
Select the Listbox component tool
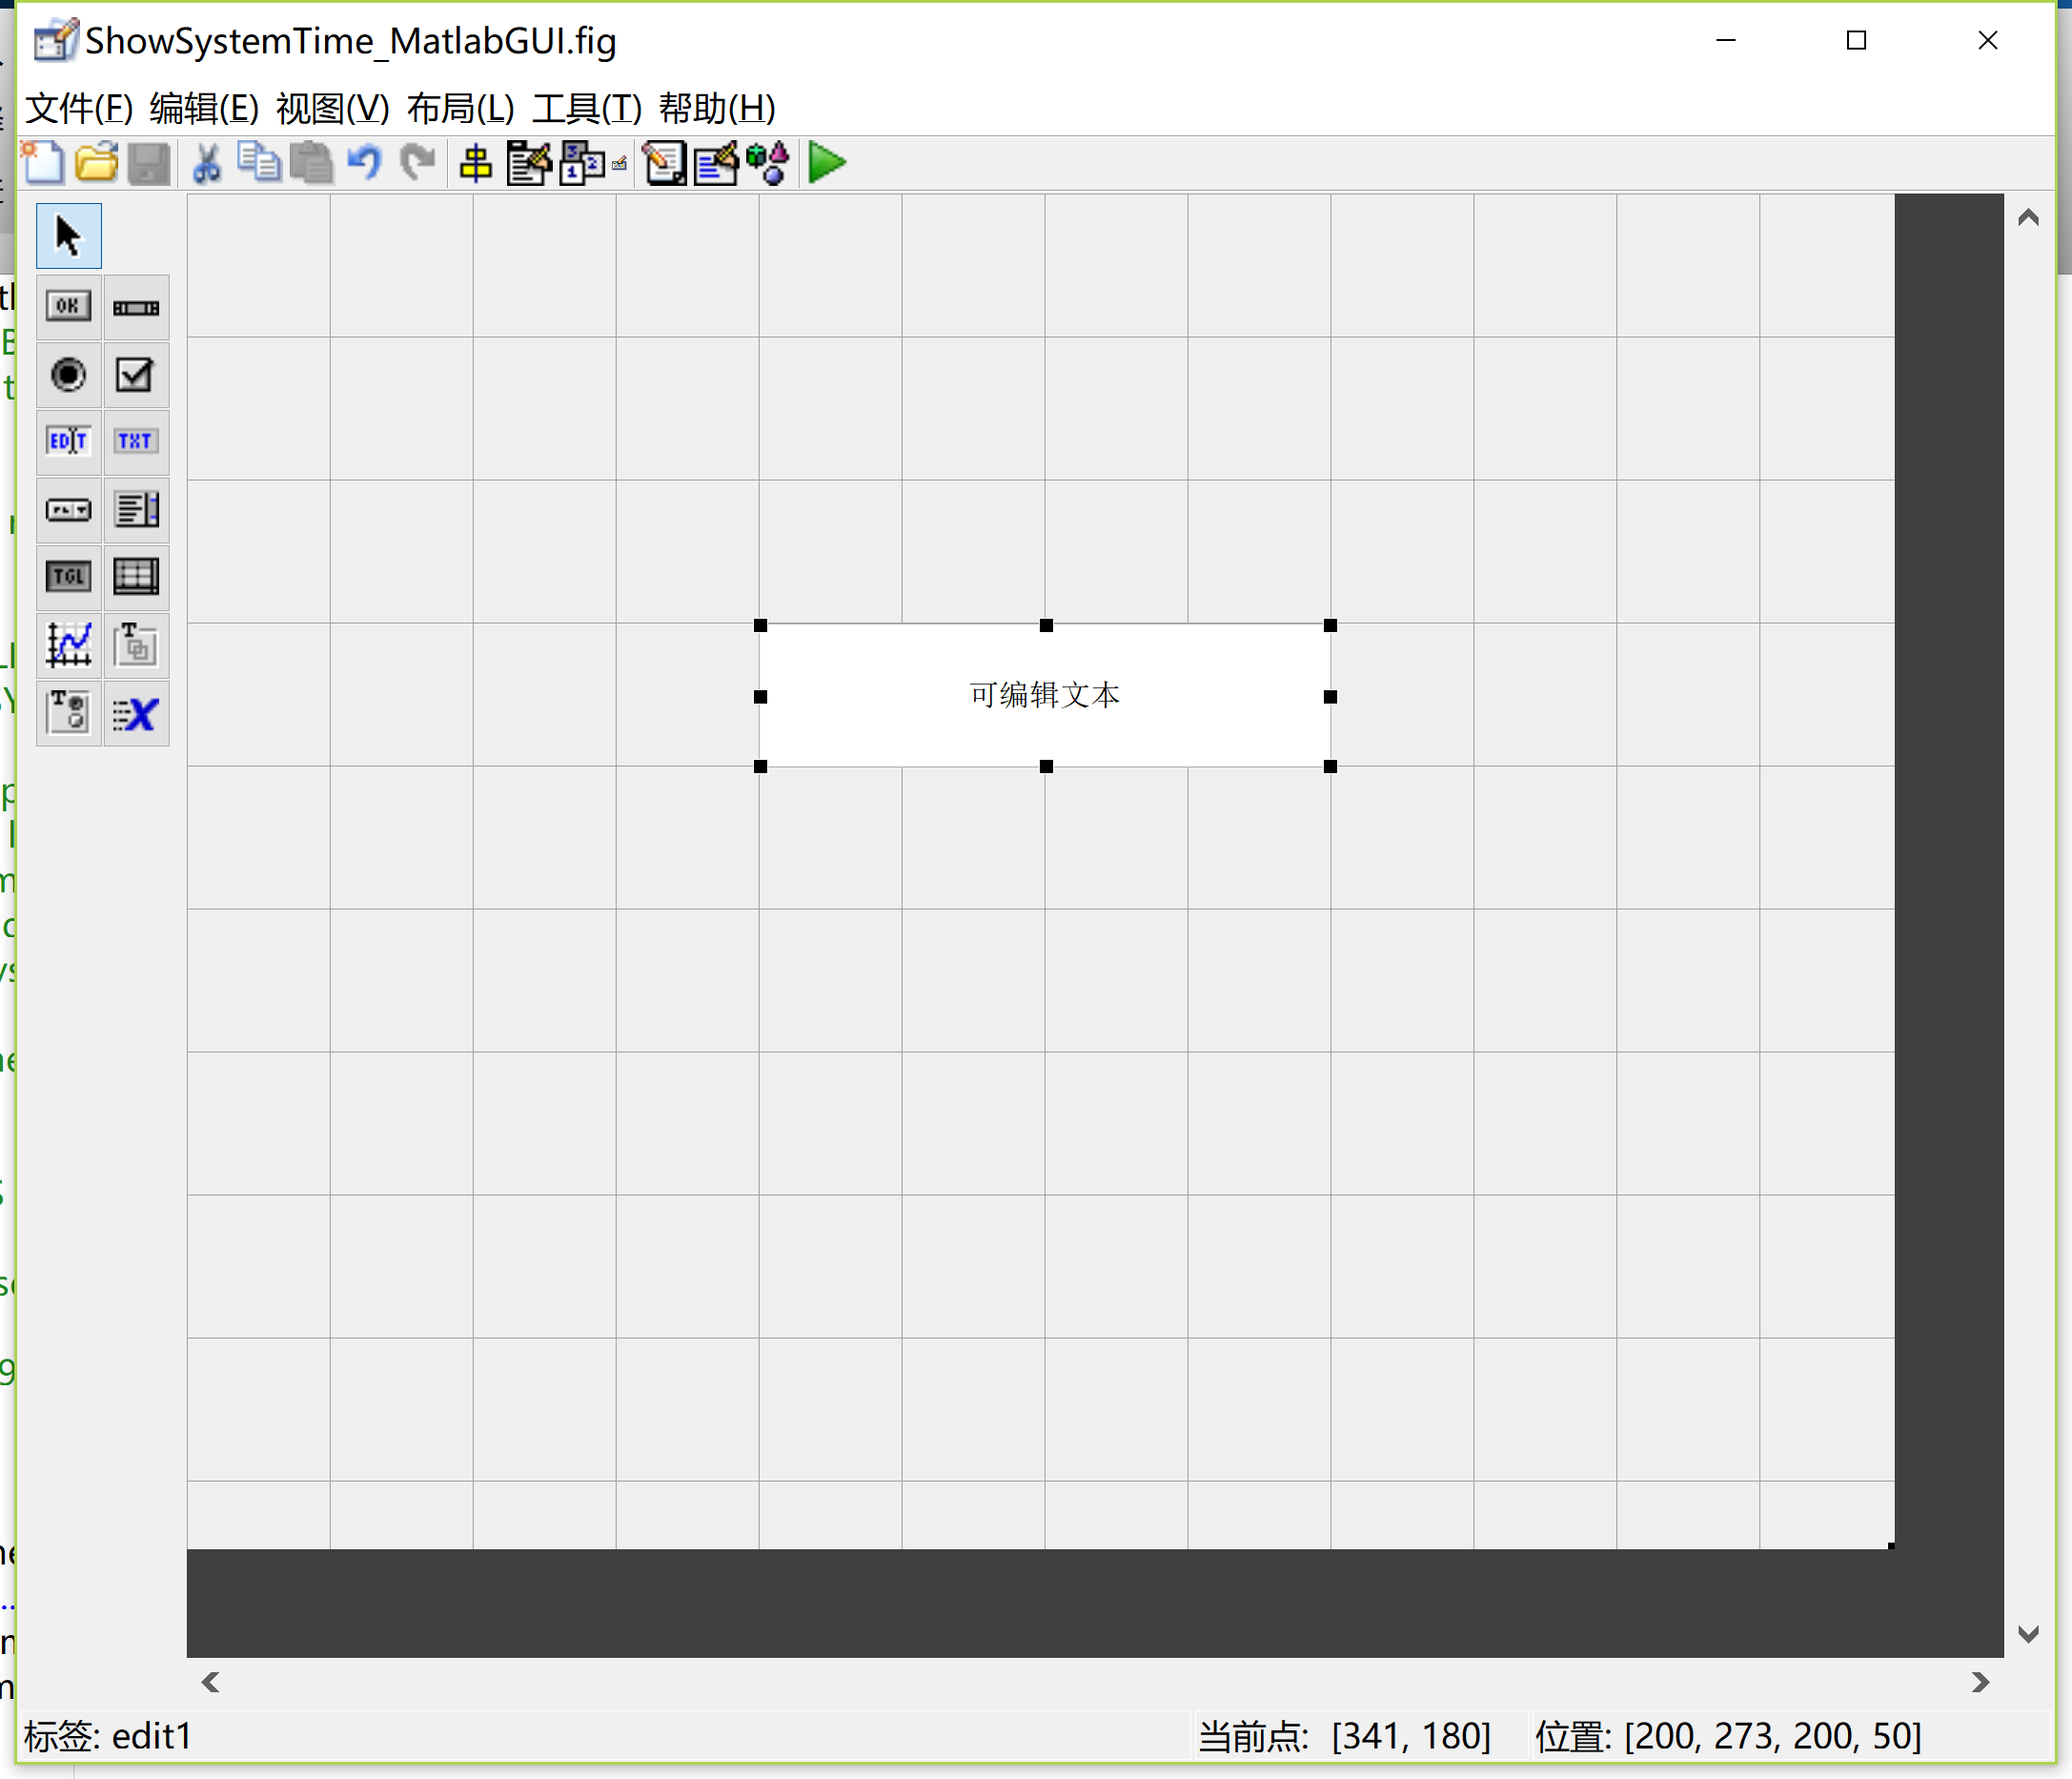click(135, 510)
